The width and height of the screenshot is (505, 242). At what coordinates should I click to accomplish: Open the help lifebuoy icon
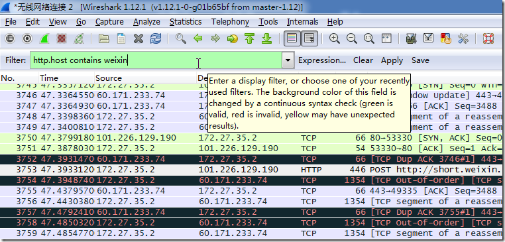[488, 39]
